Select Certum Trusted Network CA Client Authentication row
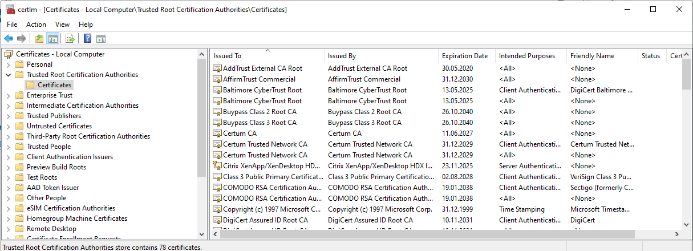Image resolution: width=693 pixels, height=251 pixels. pos(446,144)
